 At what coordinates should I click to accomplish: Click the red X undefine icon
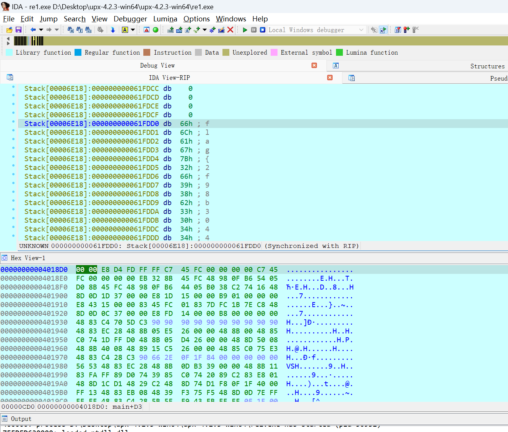230,30
